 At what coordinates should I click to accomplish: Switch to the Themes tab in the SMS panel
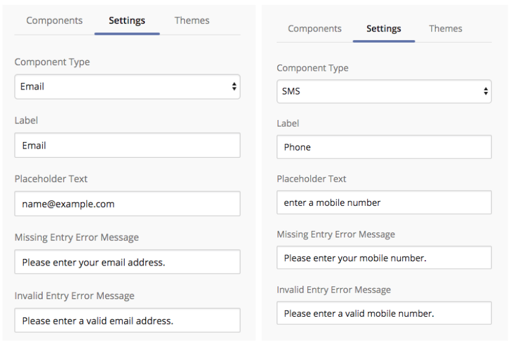pyautogui.click(x=445, y=29)
